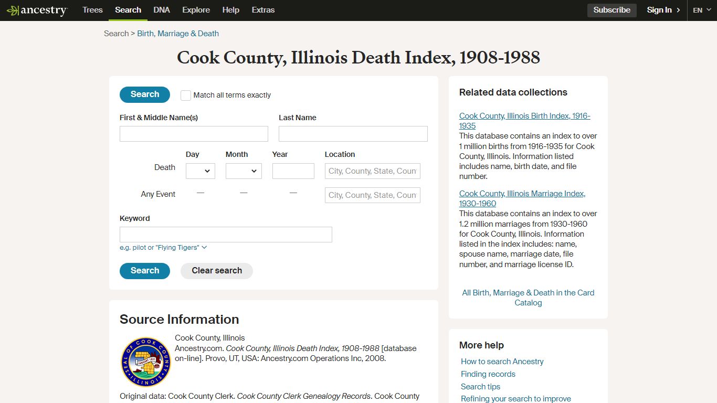Open Cook County, Illinois Birth Index link
717x403 pixels.
click(x=524, y=121)
